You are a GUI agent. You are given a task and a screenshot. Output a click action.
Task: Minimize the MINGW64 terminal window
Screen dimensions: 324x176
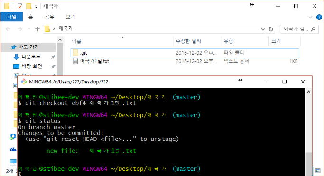267,82
